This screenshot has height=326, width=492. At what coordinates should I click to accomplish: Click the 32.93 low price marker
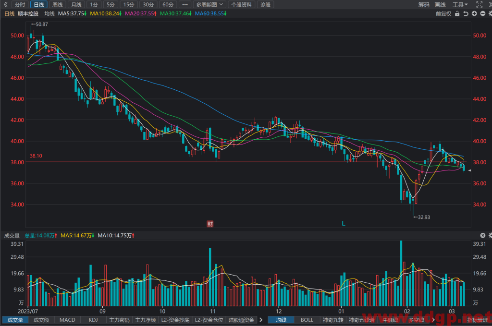click(x=422, y=217)
